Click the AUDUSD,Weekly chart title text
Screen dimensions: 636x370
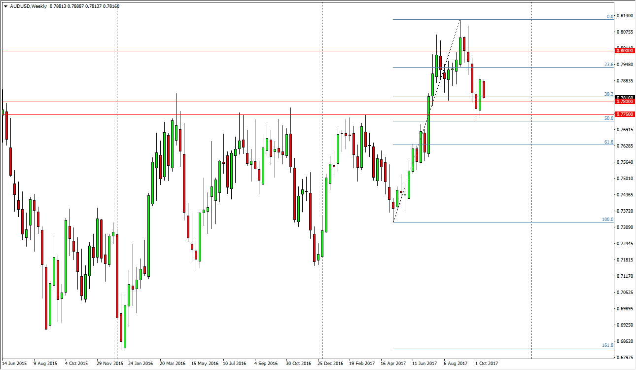pyautogui.click(x=28, y=6)
